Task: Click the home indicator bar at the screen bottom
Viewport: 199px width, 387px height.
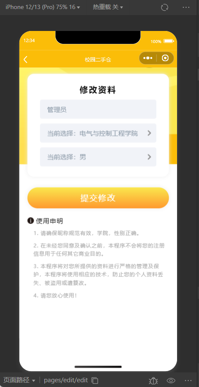Action: point(98,367)
